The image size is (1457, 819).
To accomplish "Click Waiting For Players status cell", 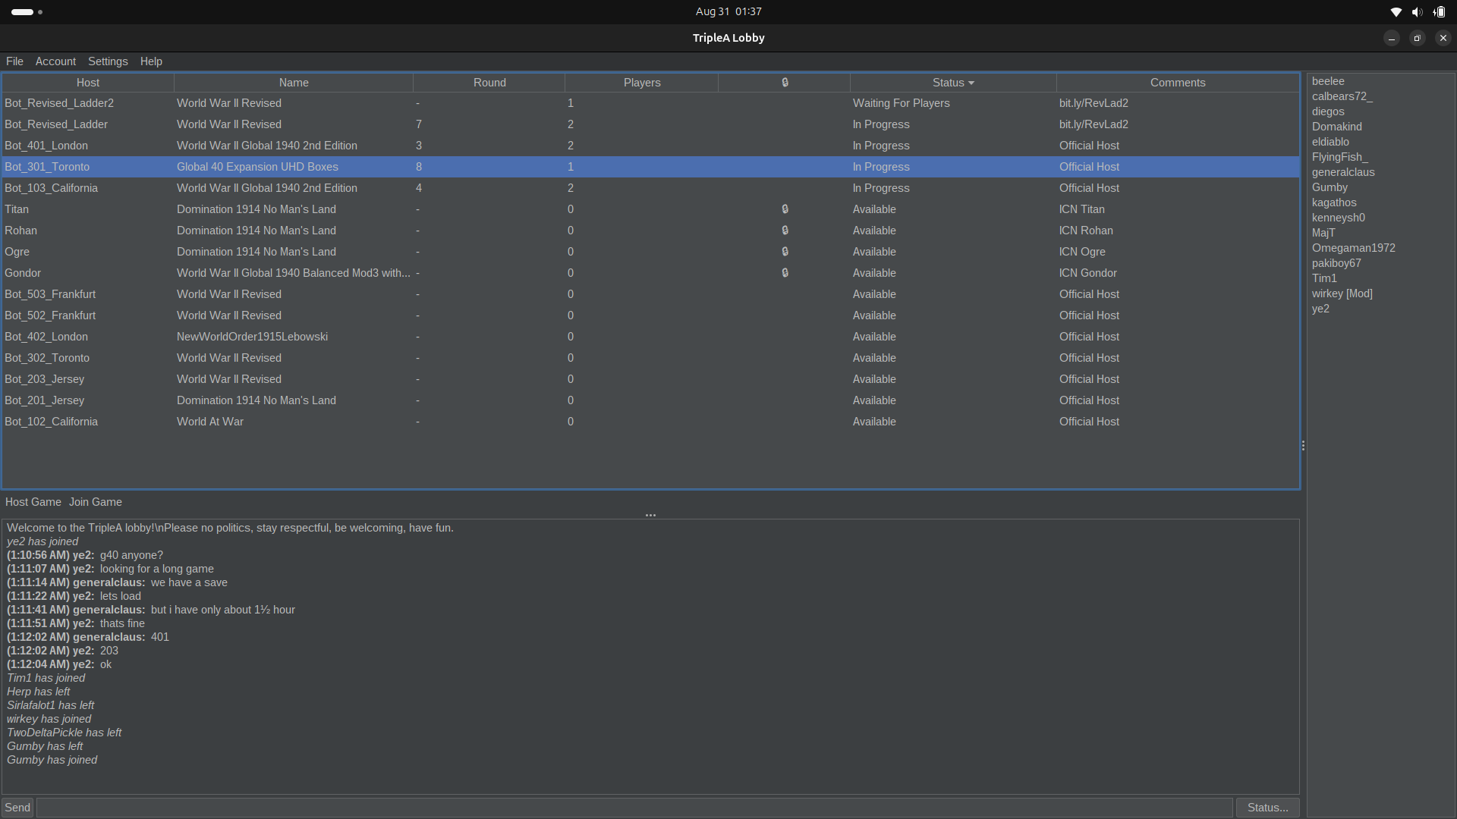I will coord(901,103).
